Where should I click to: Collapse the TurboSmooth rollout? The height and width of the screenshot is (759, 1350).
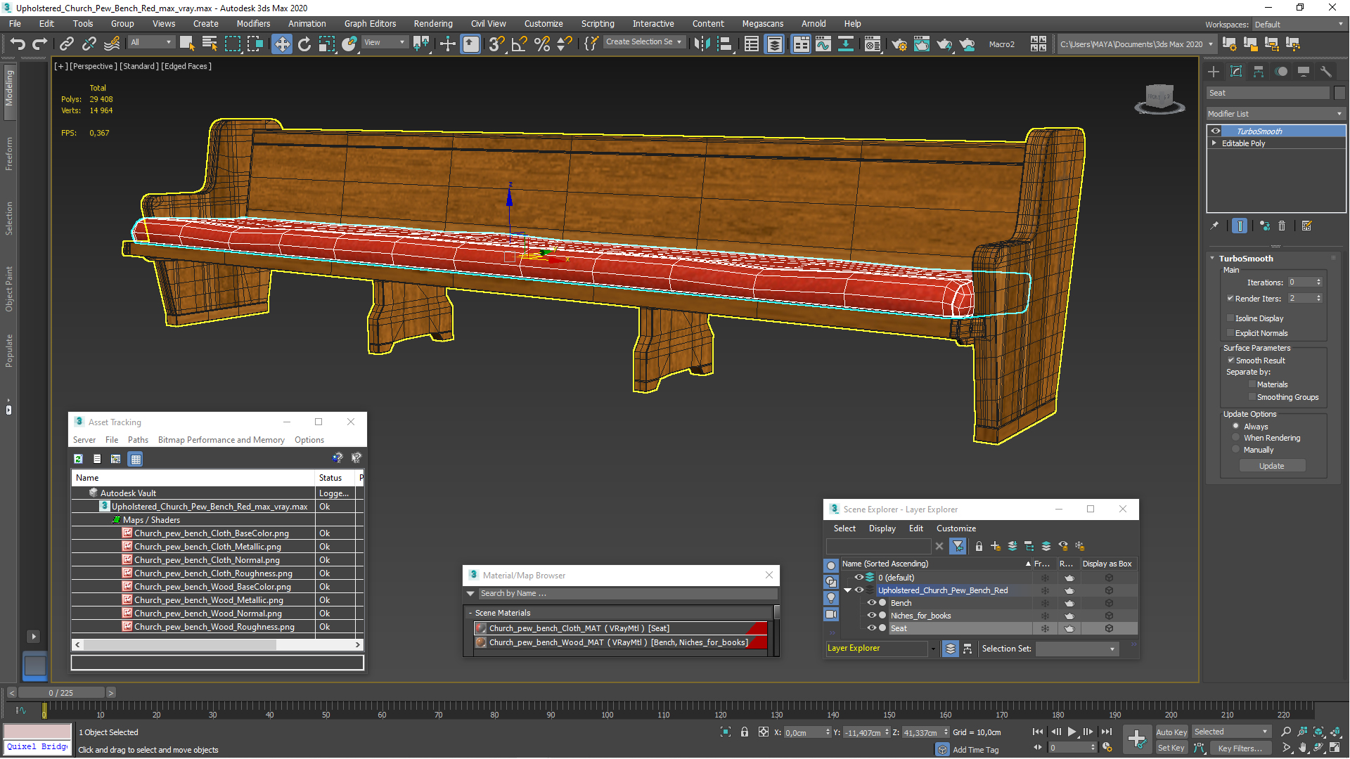click(x=1213, y=259)
